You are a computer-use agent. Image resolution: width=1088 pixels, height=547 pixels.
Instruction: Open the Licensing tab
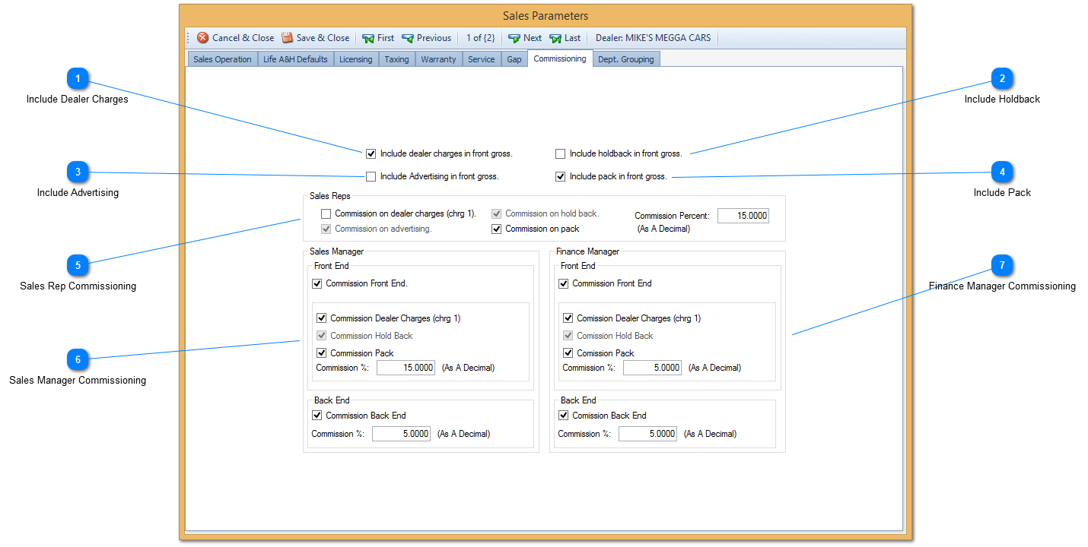[x=356, y=59]
